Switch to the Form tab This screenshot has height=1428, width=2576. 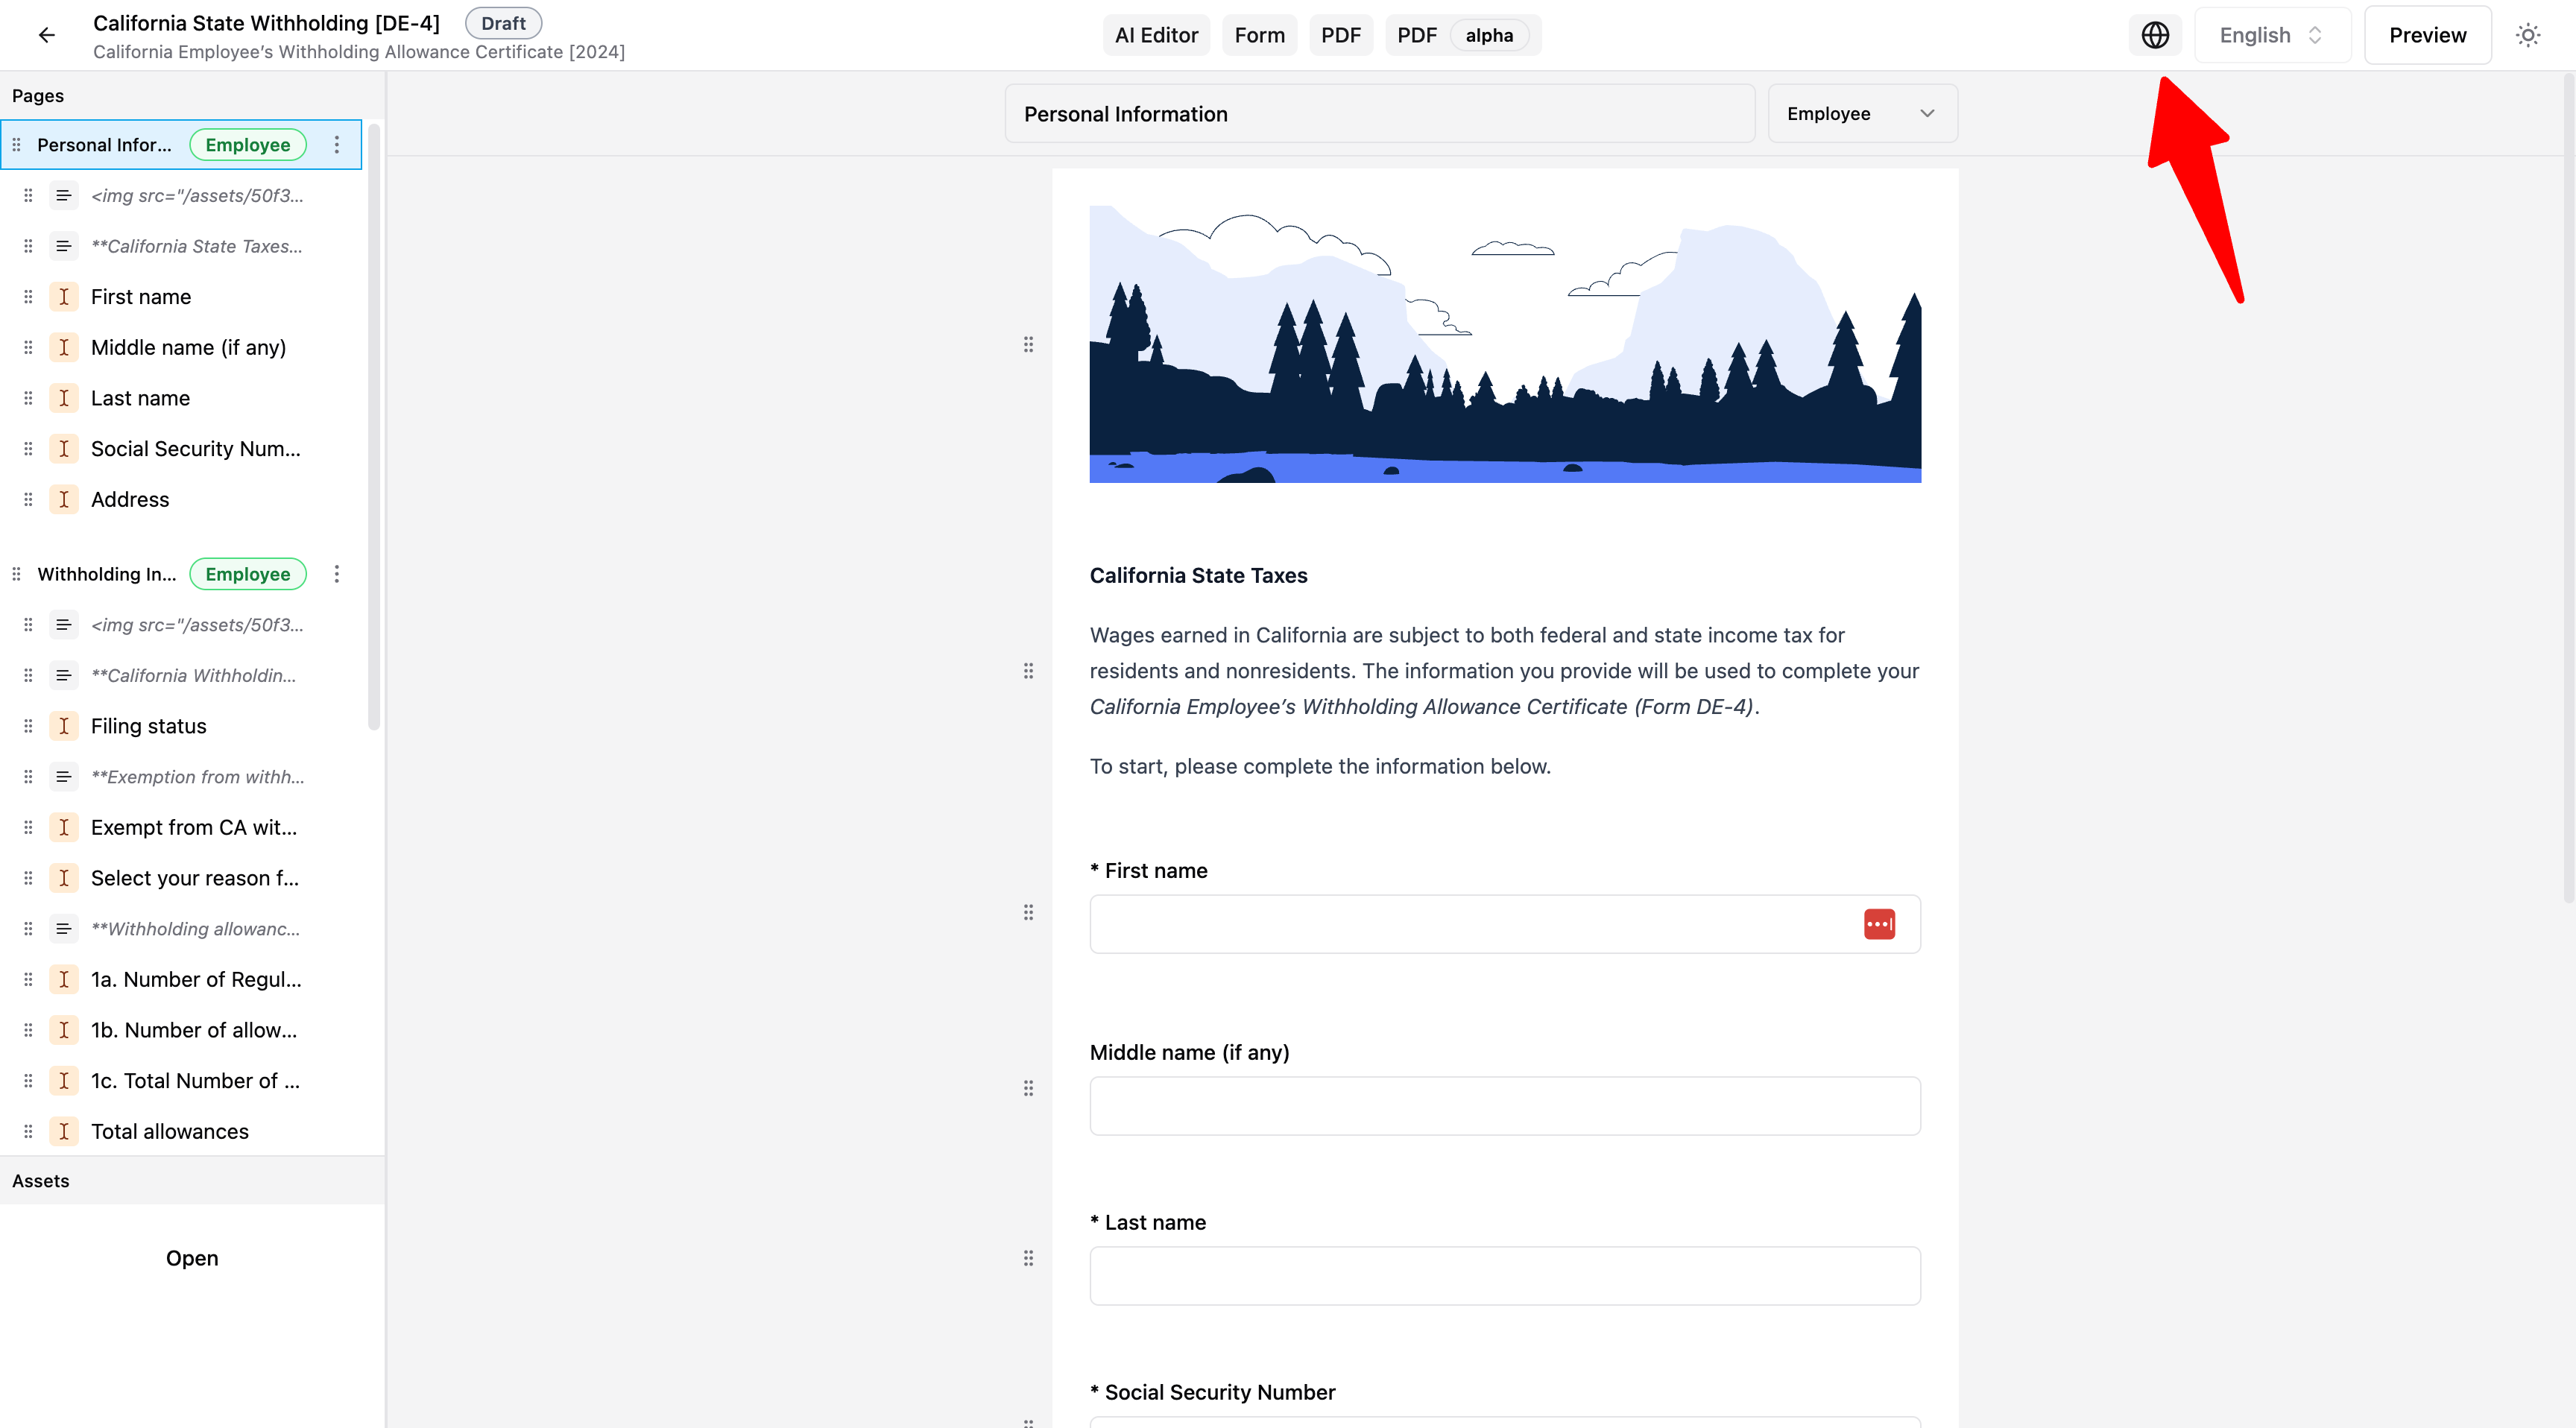(1259, 35)
